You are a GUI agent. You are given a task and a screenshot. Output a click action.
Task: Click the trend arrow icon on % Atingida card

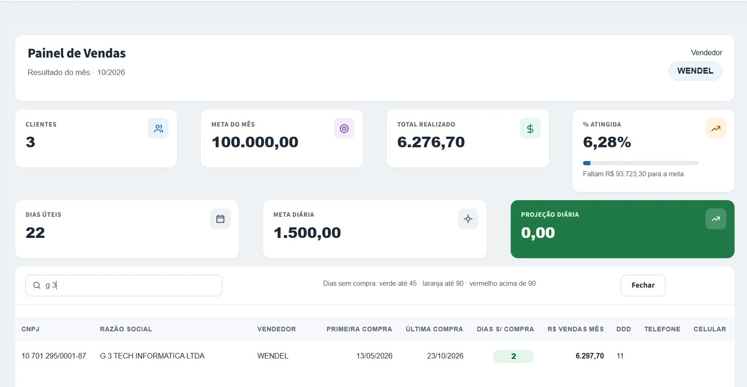[716, 128]
